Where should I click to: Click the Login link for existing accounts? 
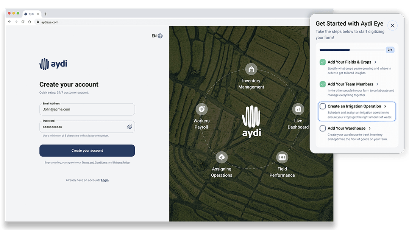[105, 180]
